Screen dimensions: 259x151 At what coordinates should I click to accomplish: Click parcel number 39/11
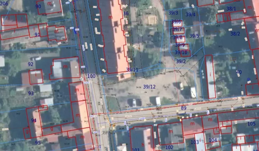click(132, 70)
